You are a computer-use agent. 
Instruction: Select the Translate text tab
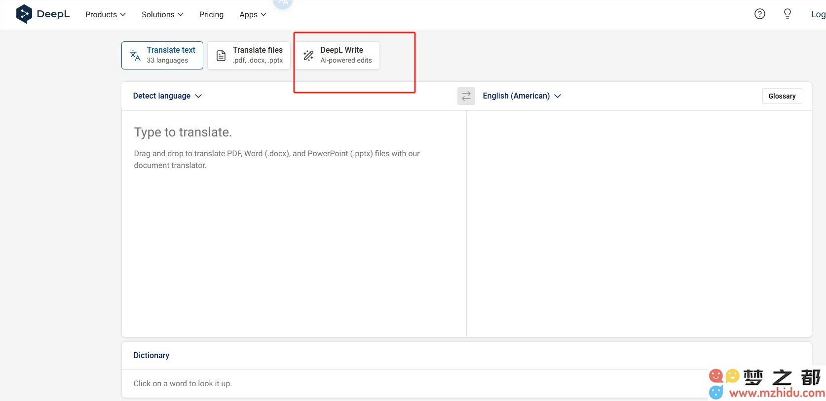point(162,55)
